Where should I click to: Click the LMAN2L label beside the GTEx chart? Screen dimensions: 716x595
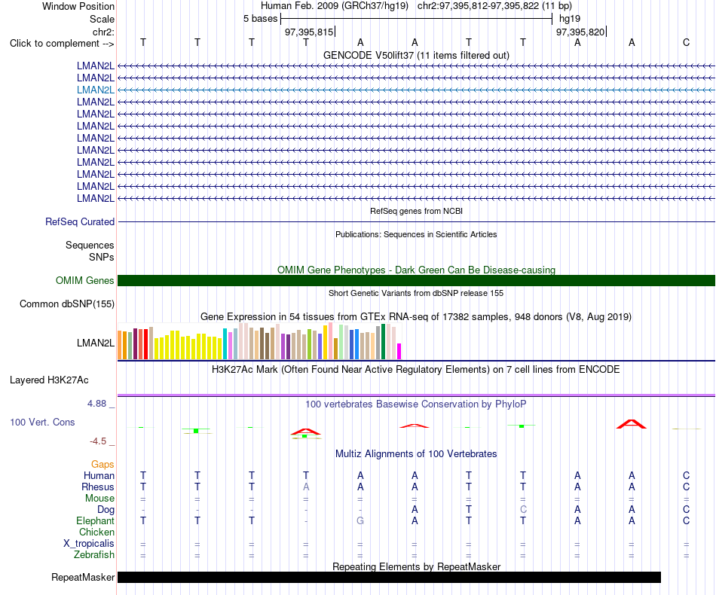tap(96, 343)
